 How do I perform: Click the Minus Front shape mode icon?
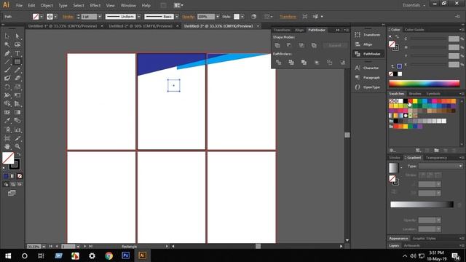coord(289,45)
